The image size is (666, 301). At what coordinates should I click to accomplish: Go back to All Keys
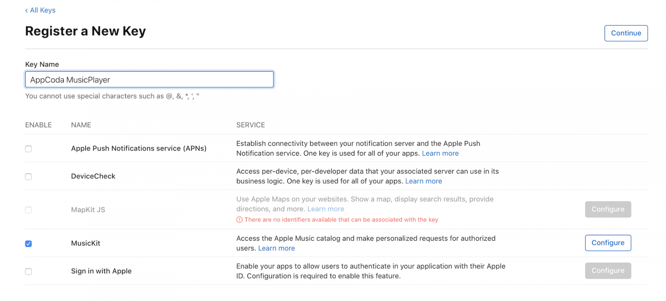point(40,10)
